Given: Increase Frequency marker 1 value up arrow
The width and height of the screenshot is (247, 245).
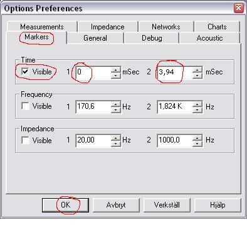Looking at the screenshot, I should [116, 104].
